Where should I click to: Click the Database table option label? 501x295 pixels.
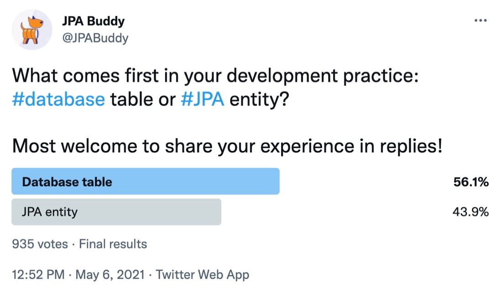click(67, 182)
